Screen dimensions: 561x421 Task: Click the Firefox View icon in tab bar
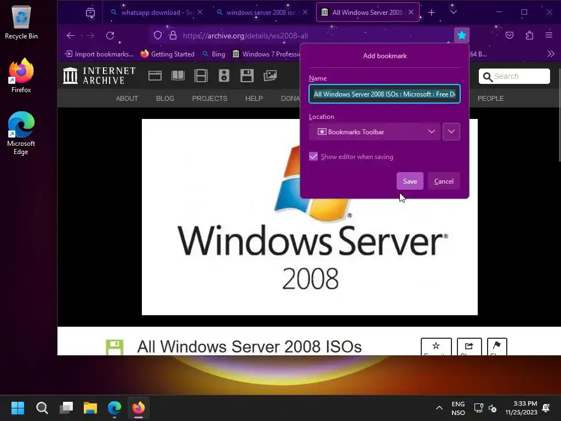pyautogui.click(x=90, y=13)
